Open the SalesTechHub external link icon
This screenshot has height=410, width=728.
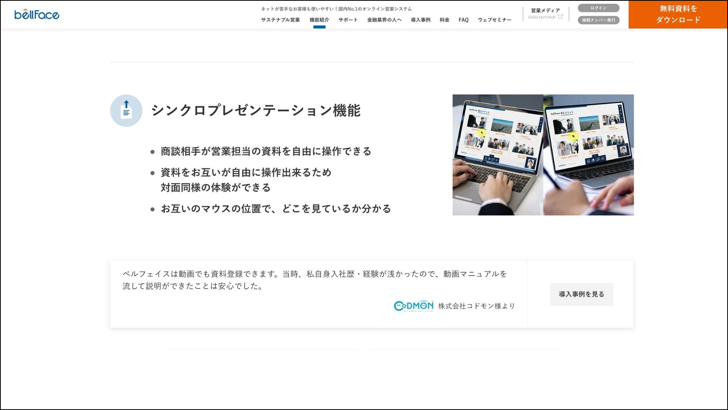point(560,17)
